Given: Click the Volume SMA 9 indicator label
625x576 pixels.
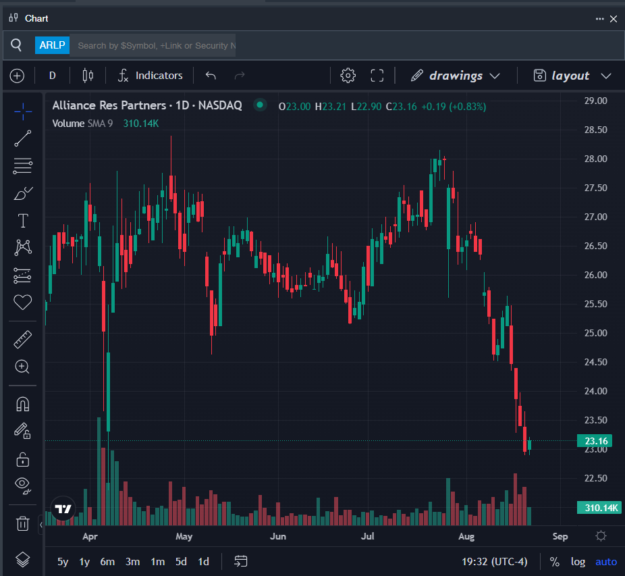Looking at the screenshot, I should 82,124.
